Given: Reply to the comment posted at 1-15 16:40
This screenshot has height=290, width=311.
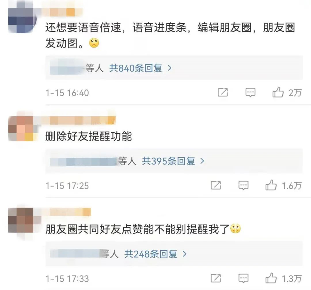Looking at the screenshot, I should pyautogui.click(x=250, y=92).
